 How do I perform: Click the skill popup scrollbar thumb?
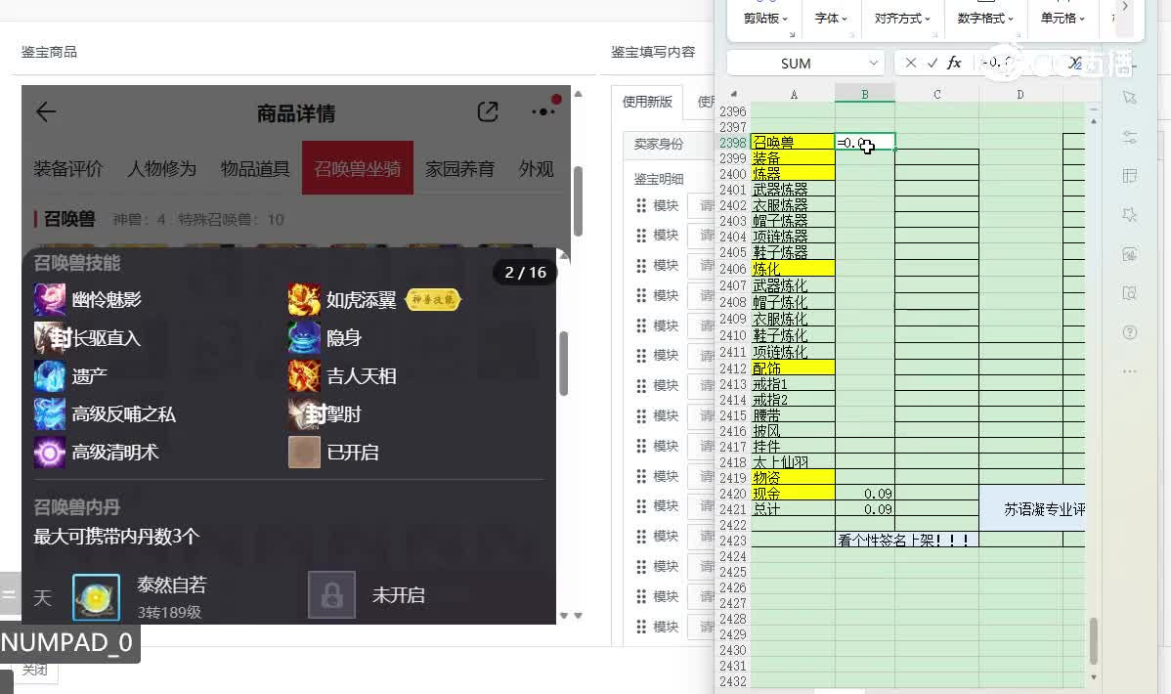[563, 363]
